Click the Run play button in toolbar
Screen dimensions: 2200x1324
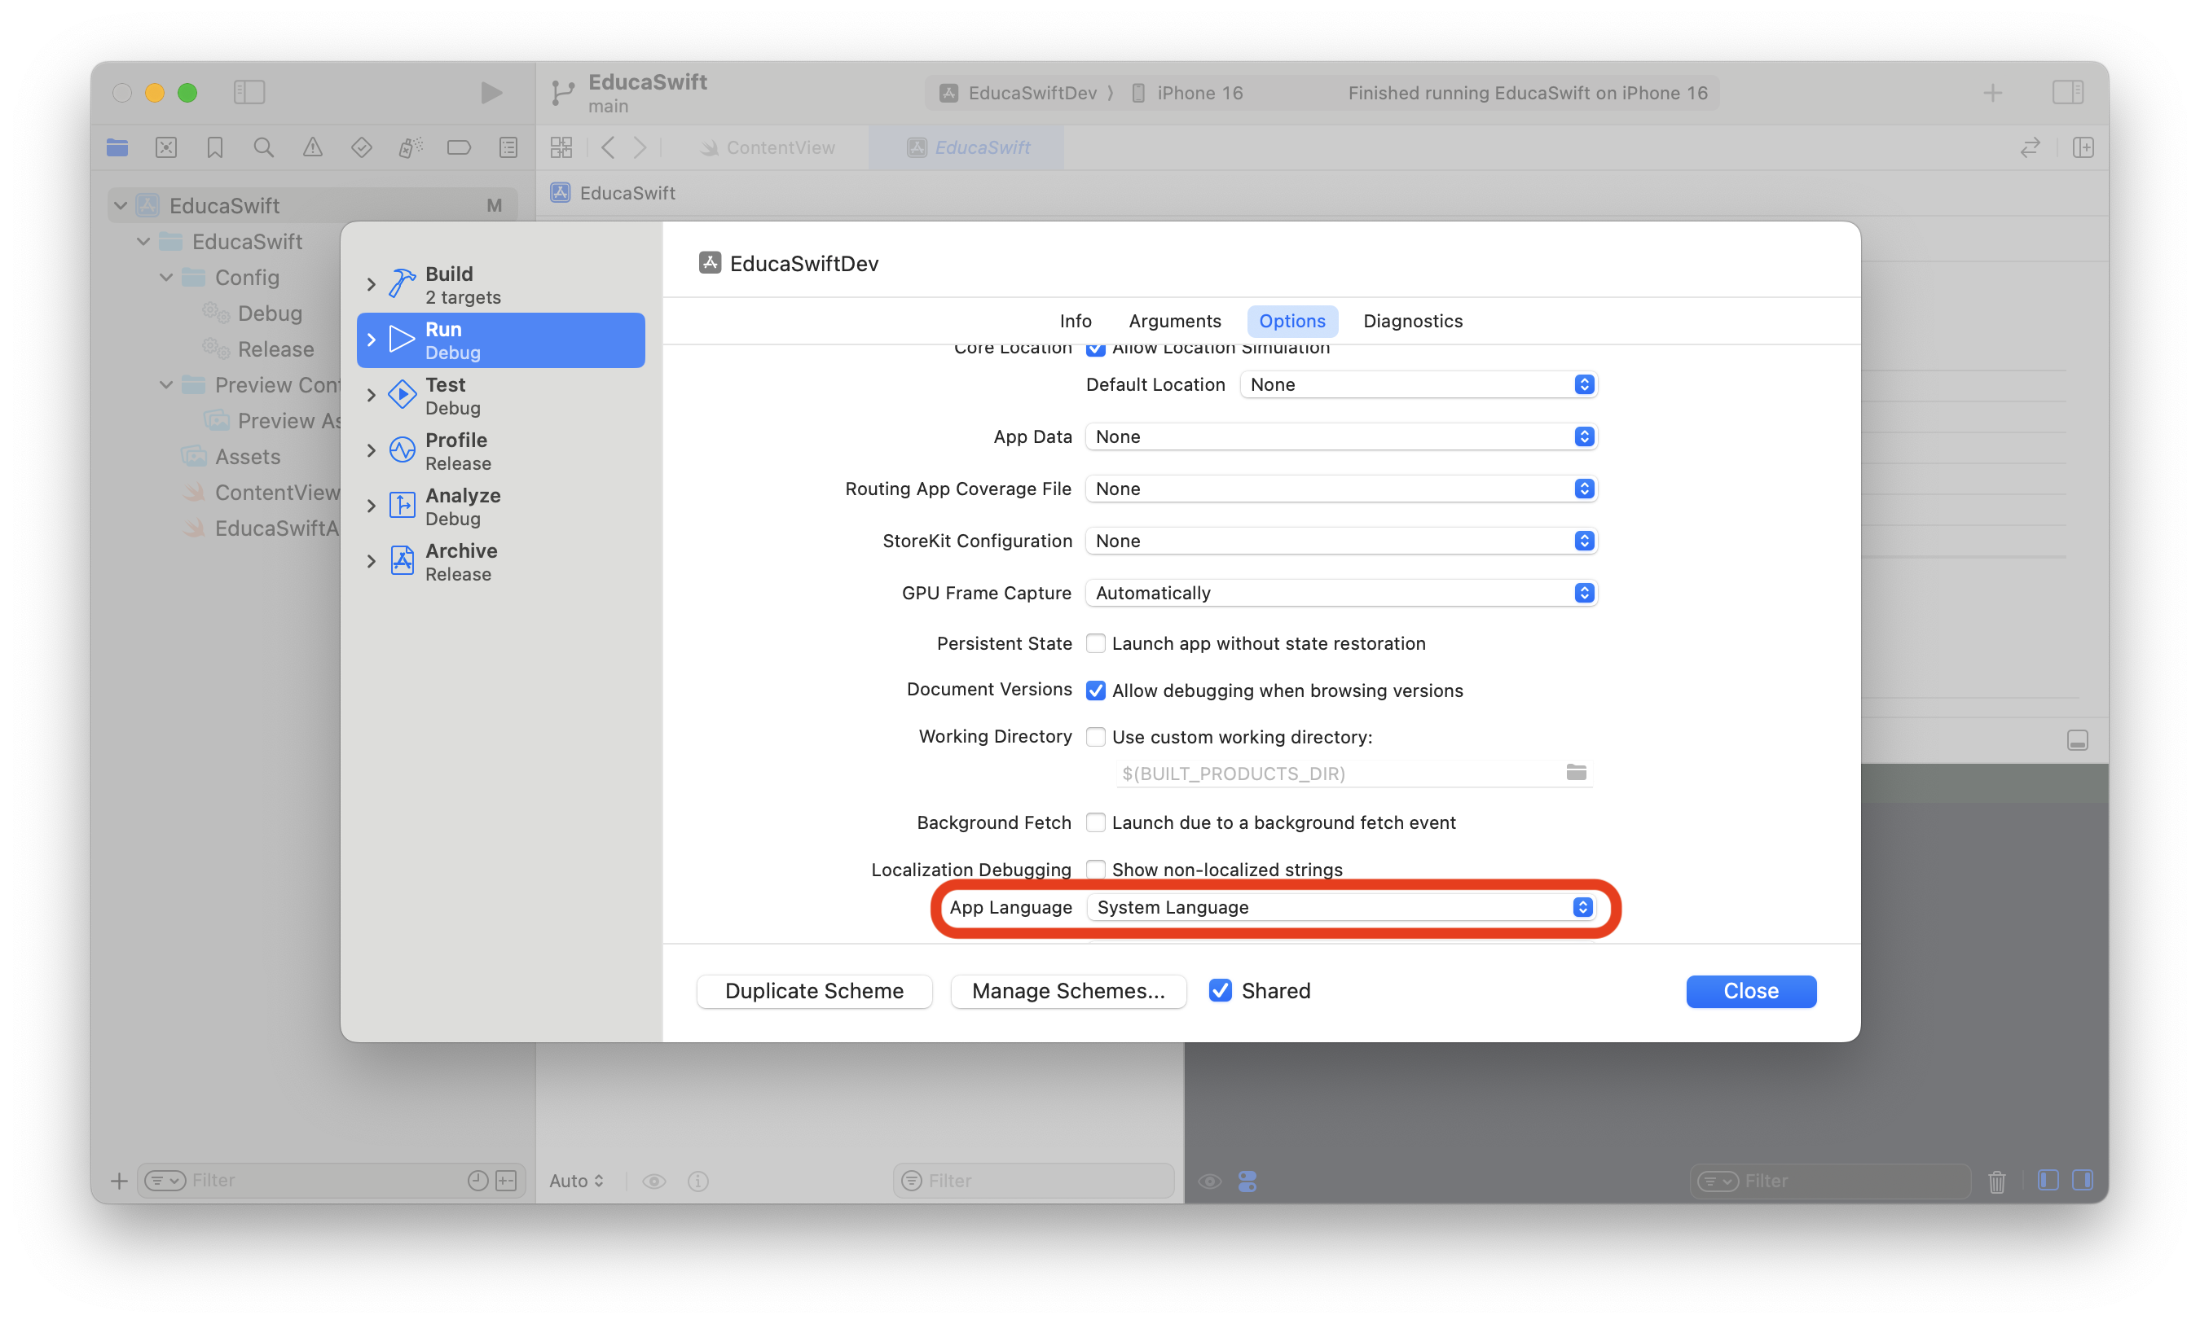[x=491, y=92]
